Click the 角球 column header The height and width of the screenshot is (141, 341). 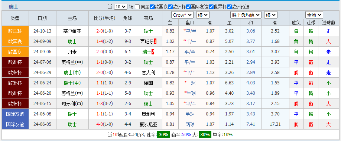click(x=128, y=18)
